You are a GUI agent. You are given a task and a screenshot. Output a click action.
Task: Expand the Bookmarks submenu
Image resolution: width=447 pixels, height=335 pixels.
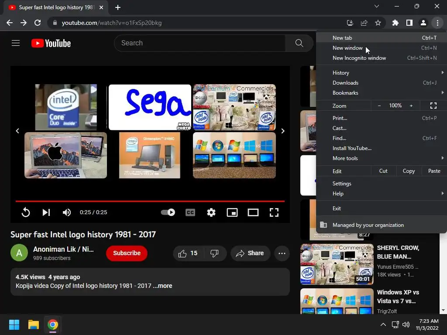click(x=381, y=92)
